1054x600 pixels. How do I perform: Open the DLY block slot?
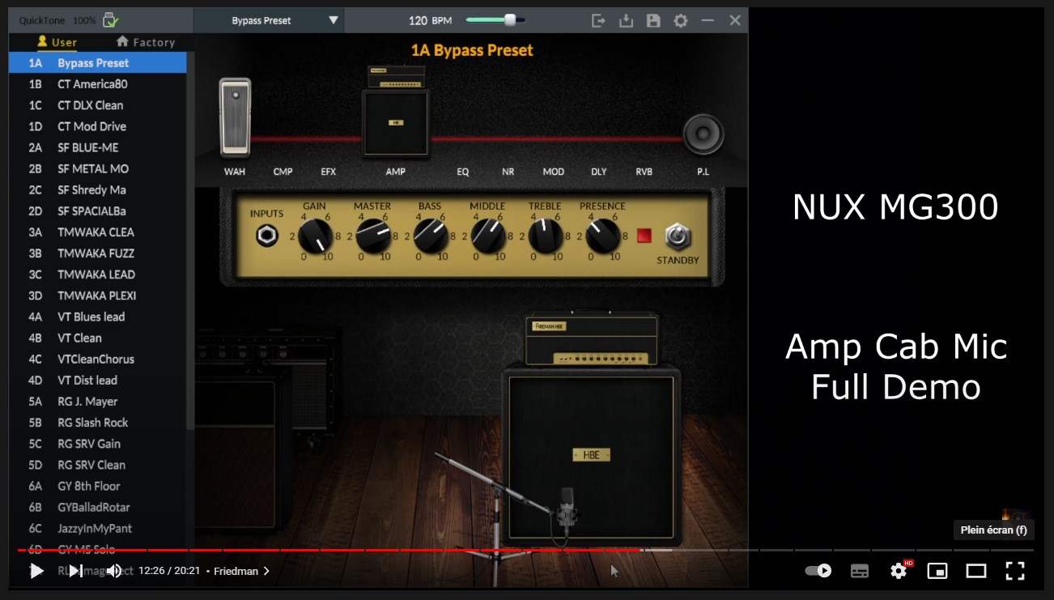[x=599, y=172]
